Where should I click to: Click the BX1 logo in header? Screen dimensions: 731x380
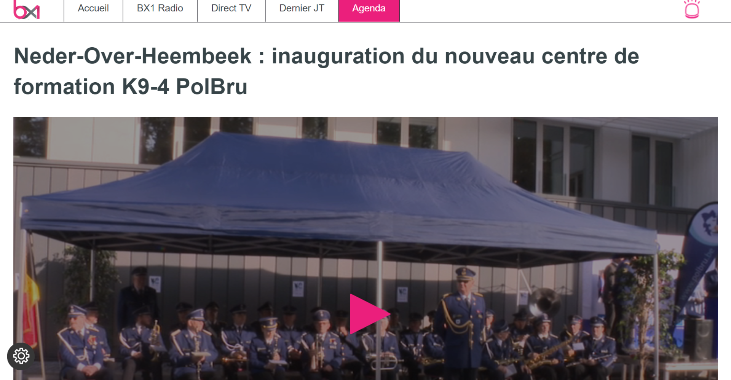point(27,10)
